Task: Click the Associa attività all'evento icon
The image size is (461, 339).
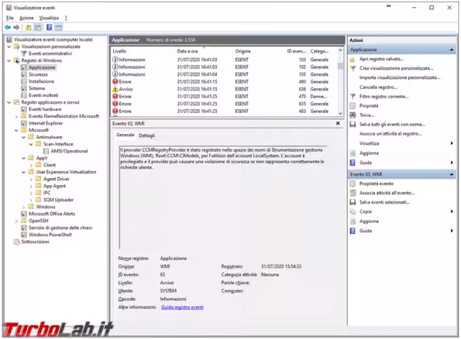Action: point(353,193)
